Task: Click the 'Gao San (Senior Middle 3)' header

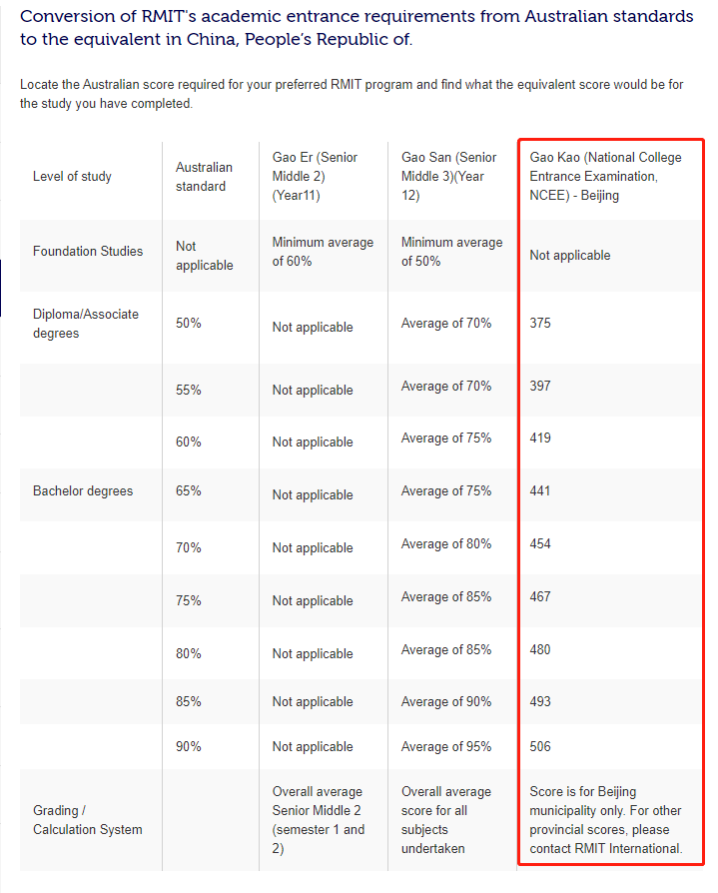Action: click(448, 177)
